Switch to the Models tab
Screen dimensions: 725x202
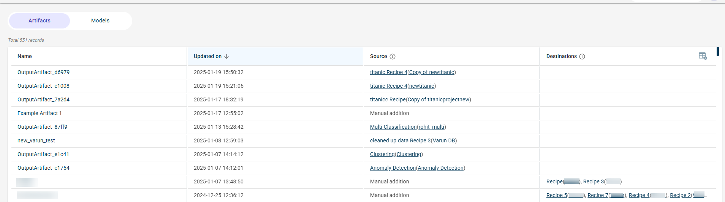point(100,21)
